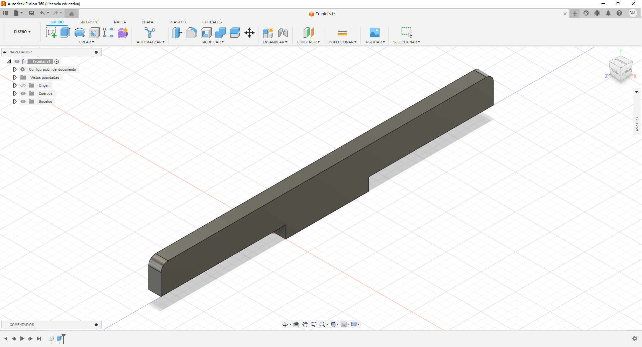Choose the Fillet tool icon

coord(192,33)
